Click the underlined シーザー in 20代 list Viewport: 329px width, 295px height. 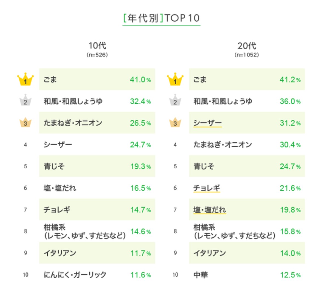tap(208, 123)
